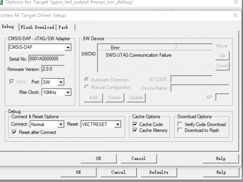Enable the Download to Flash checkbox
Viewport: 243px width, 182px height.
(x=180, y=131)
